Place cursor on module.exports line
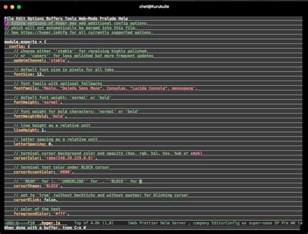The height and width of the screenshot is (234, 308). pyautogui.click(x=25, y=42)
